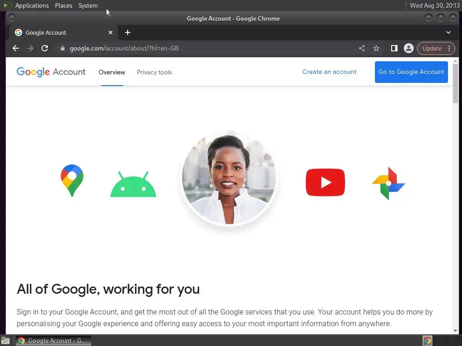This screenshot has width=462, height=346.
Task: Open the System menu
Action: 88,5
